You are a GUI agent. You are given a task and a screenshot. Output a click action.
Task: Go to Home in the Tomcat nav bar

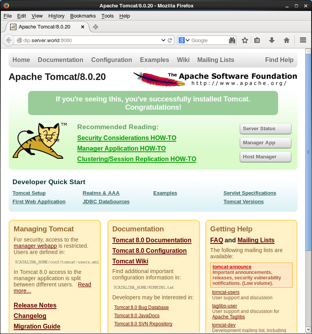[21, 60]
